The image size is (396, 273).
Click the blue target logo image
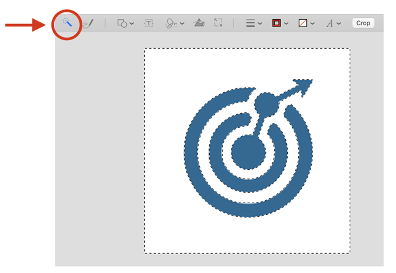pyautogui.click(x=248, y=148)
